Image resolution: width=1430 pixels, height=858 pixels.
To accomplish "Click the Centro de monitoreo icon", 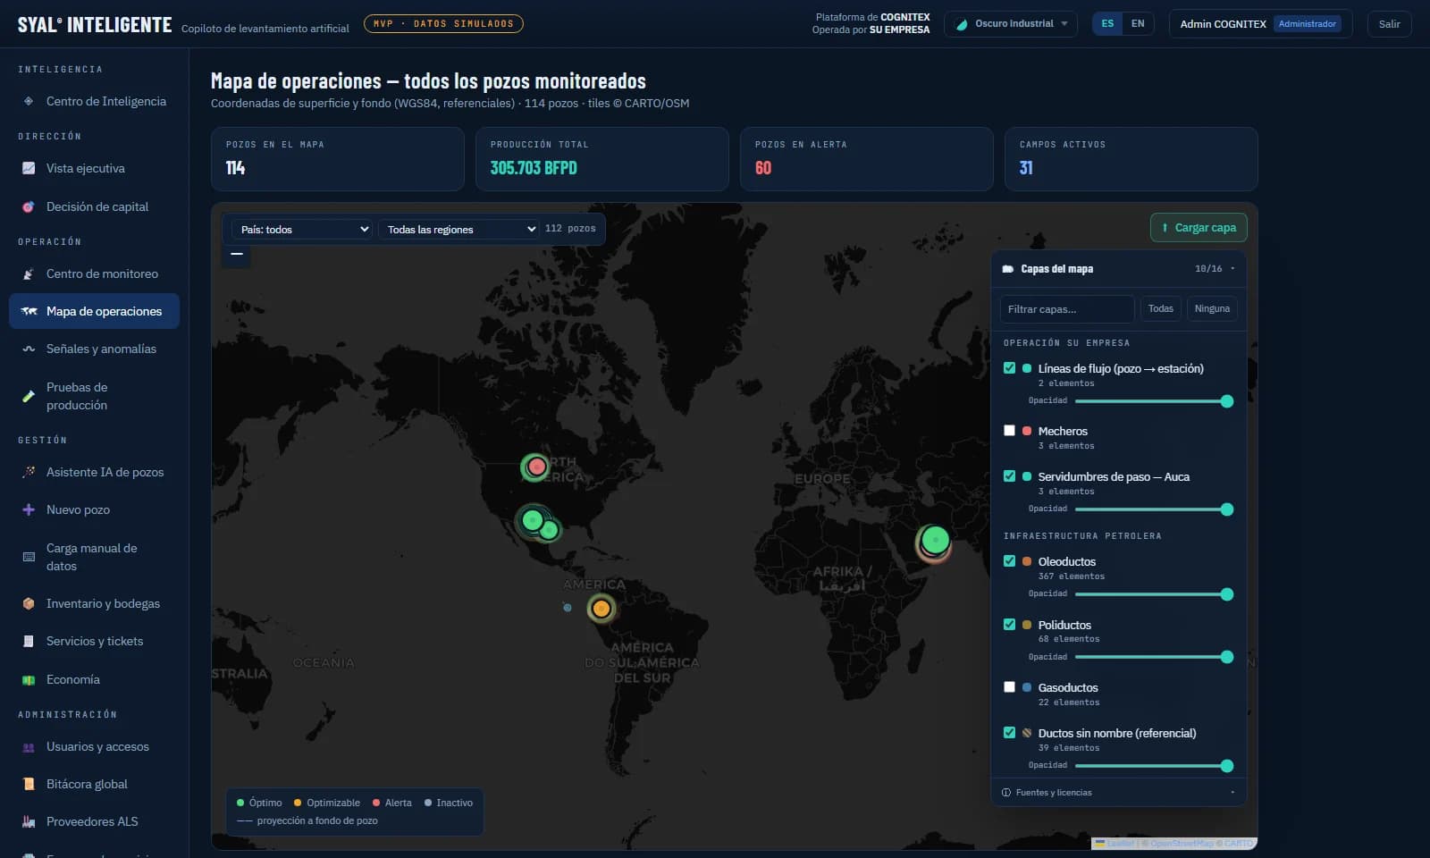I will click(29, 273).
